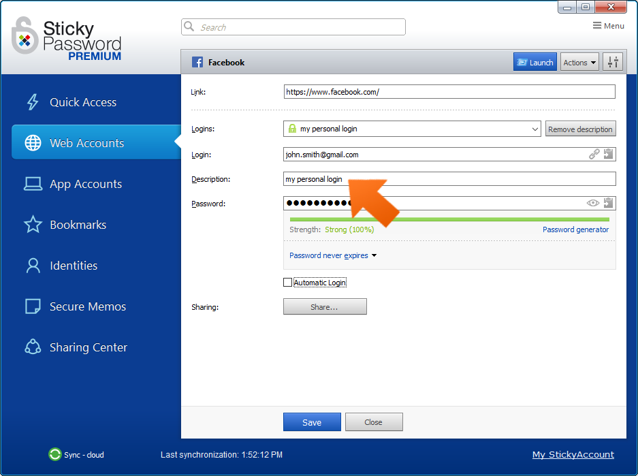The image size is (638, 476).
Task: Click the Quick Access lightning bolt icon
Action: 33,102
